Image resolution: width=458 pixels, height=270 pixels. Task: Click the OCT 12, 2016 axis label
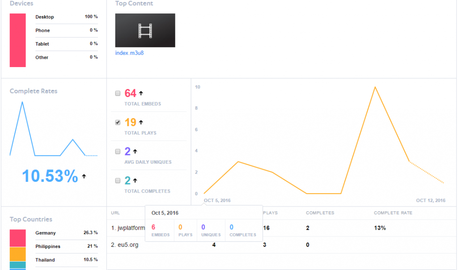pyautogui.click(x=431, y=201)
